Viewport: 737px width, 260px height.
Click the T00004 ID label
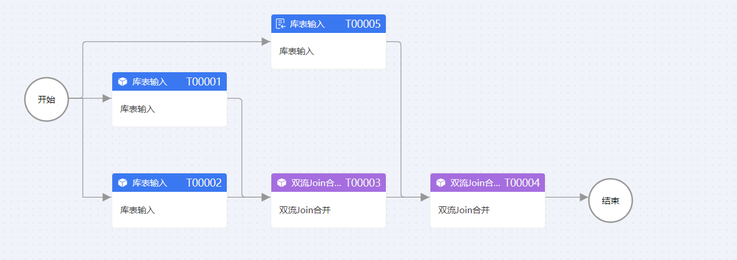point(522,183)
